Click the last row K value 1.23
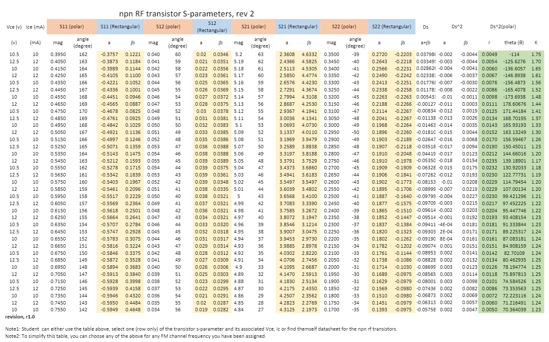549x342 pixels. point(536,309)
